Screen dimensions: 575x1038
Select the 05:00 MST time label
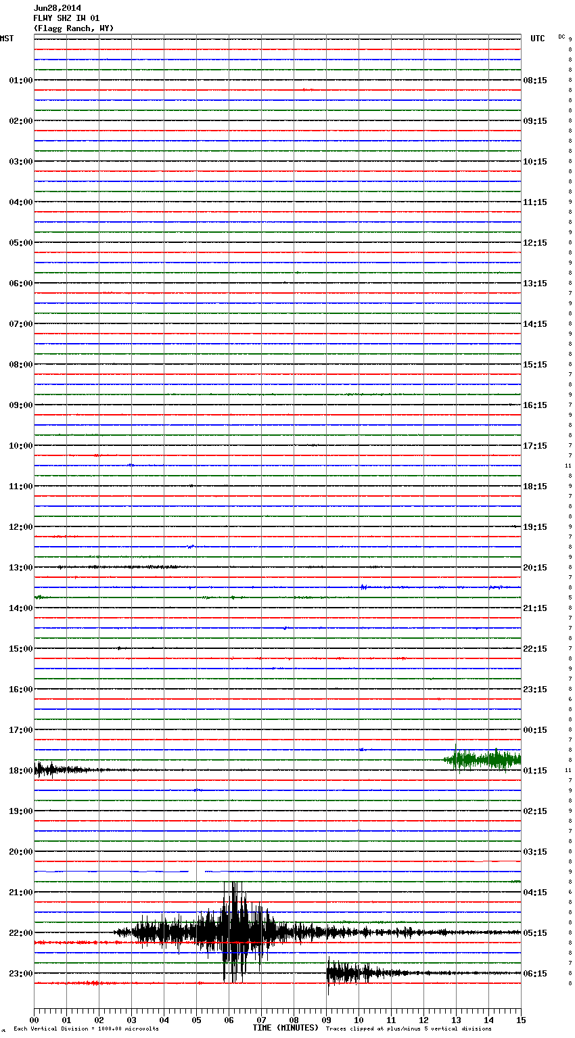click(20, 243)
